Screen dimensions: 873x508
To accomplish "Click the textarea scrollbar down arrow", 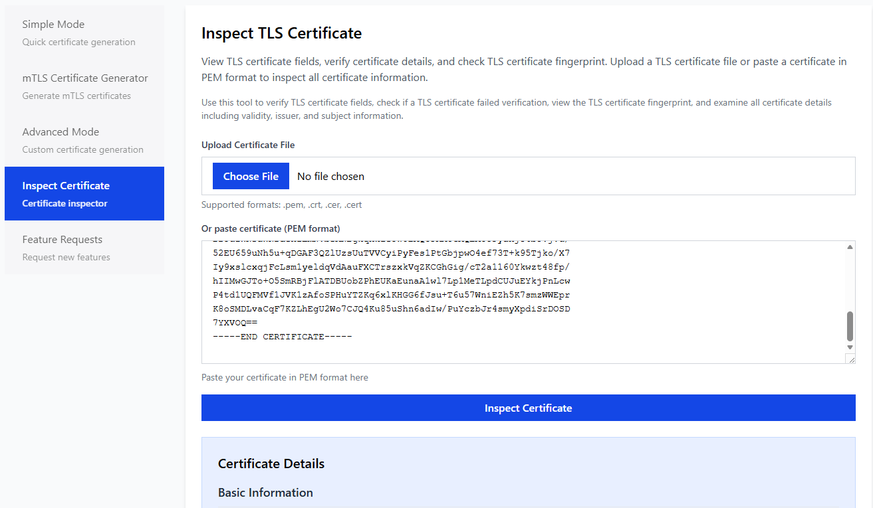I will (x=849, y=347).
